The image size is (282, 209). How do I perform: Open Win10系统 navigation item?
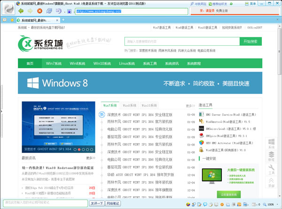(x=102, y=64)
